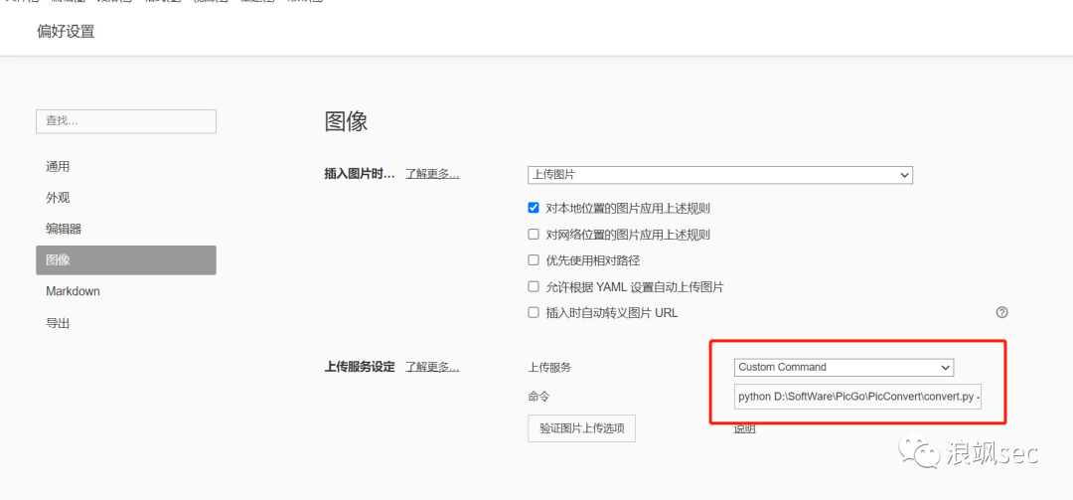Click the 上传服务设定 section label
Image resolution: width=1073 pixels, height=500 pixels.
[x=360, y=367]
